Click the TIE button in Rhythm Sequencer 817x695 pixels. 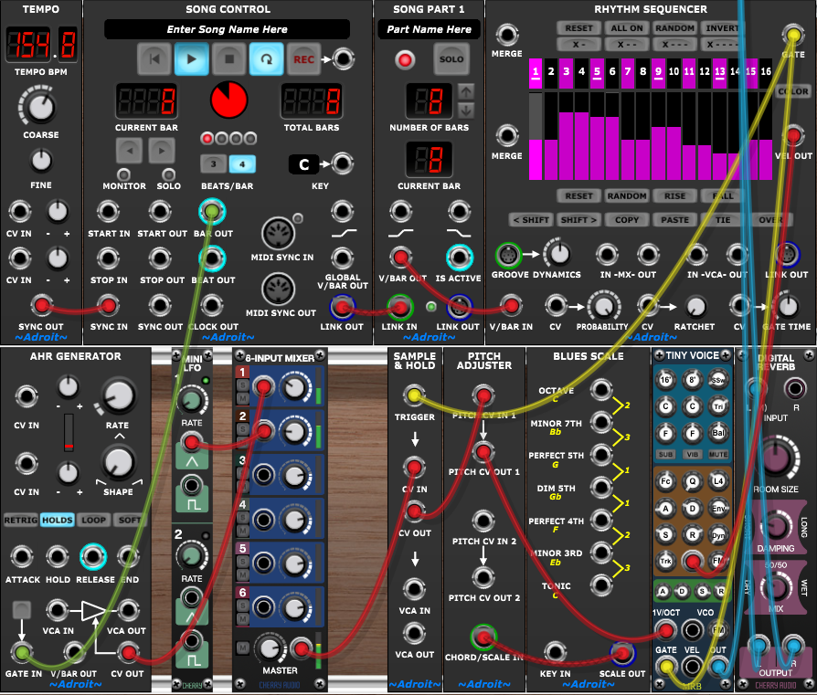click(722, 220)
